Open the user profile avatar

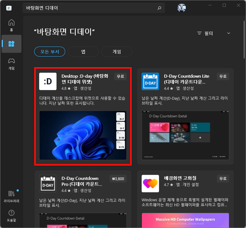click(x=181, y=8)
